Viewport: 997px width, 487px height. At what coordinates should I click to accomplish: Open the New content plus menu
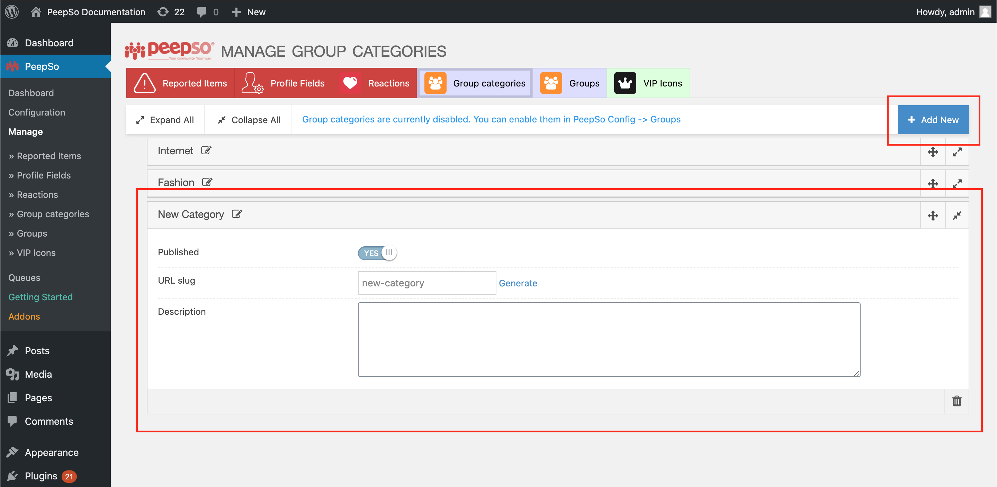[249, 12]
